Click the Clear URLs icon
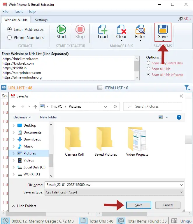Screen dimensions: 193x224 121,29
